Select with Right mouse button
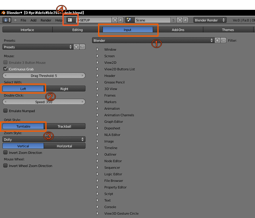 pyautogui.click(x=65, y=89)
